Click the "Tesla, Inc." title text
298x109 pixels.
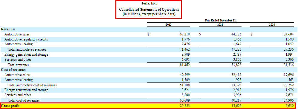point(149,3)
